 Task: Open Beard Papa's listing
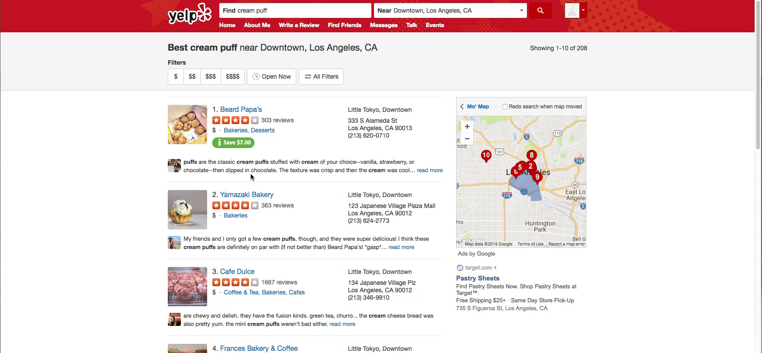(241, 110)
